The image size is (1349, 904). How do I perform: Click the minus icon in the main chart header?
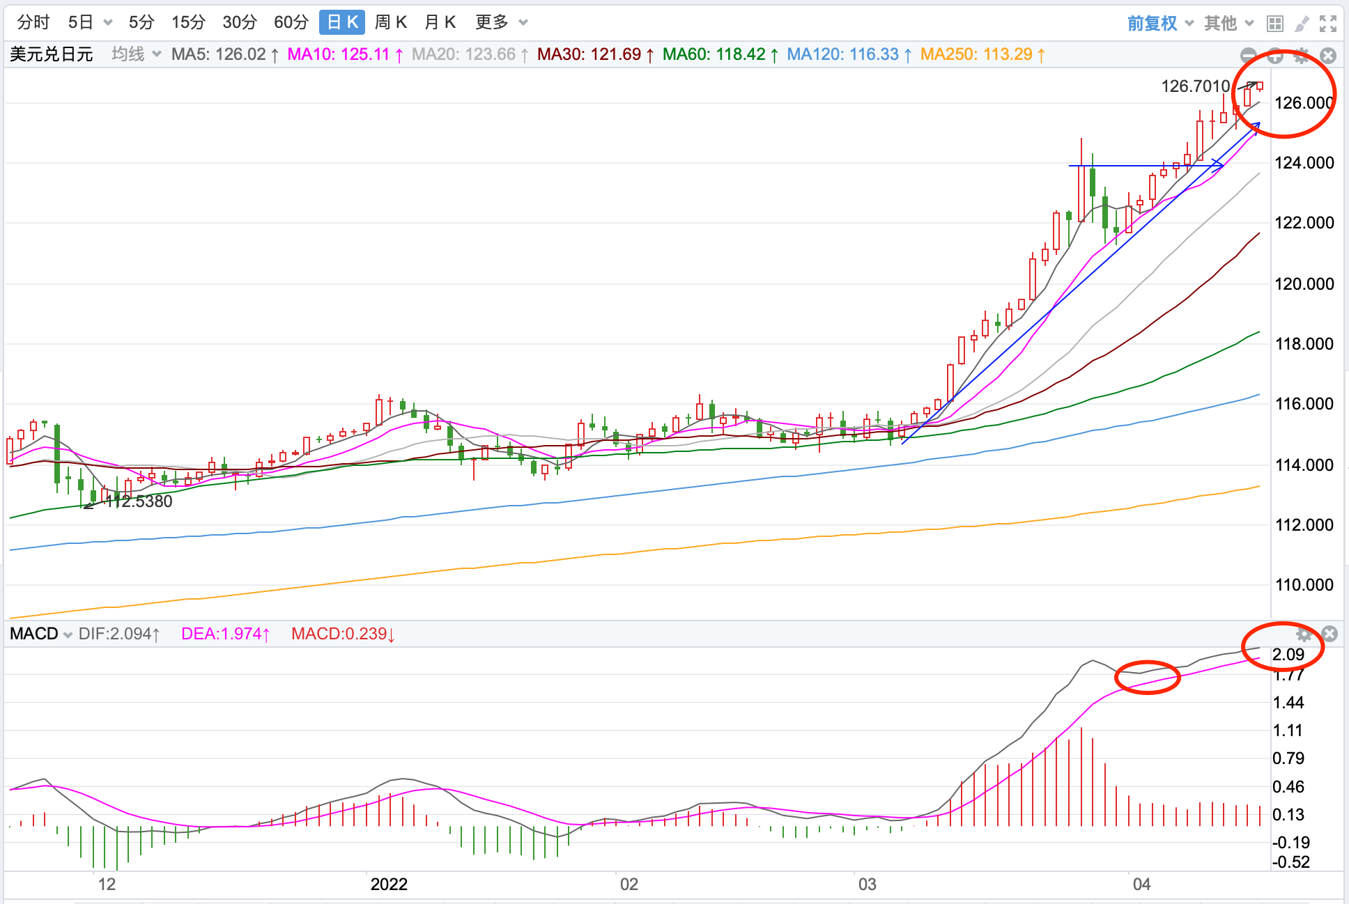(1249, 56)
